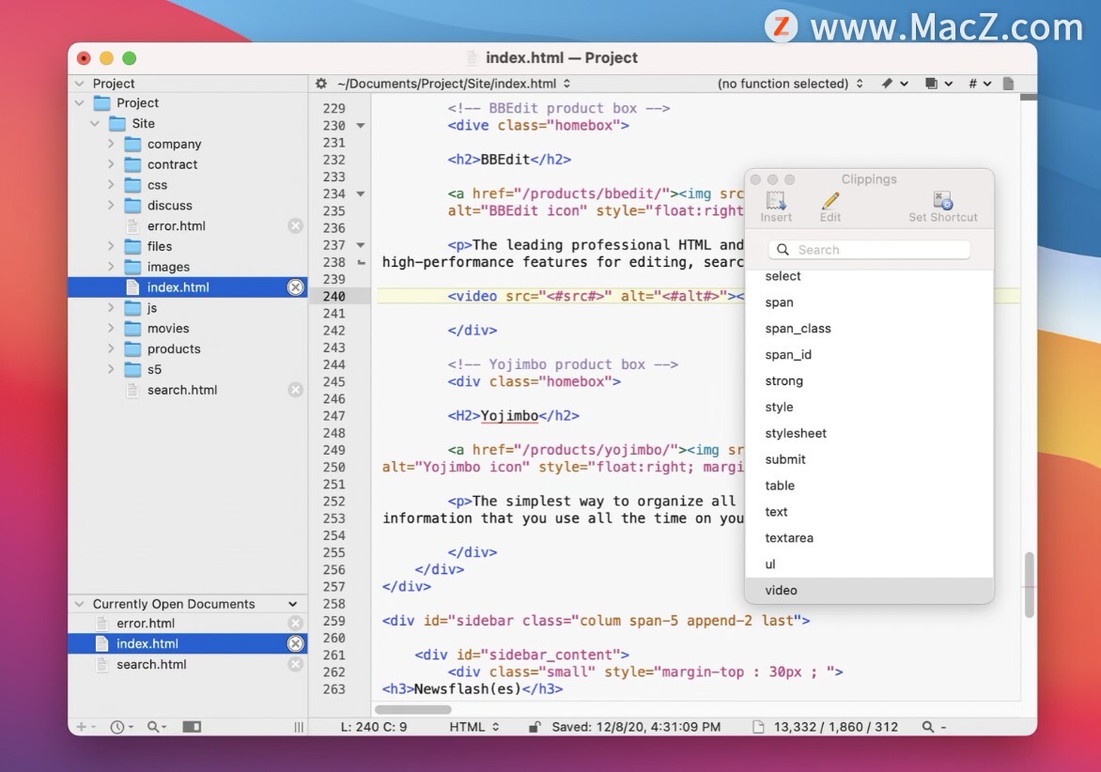This screenshot has height=772, width=1101.
Task: Open the function selection popup
Action: point(790,84)
